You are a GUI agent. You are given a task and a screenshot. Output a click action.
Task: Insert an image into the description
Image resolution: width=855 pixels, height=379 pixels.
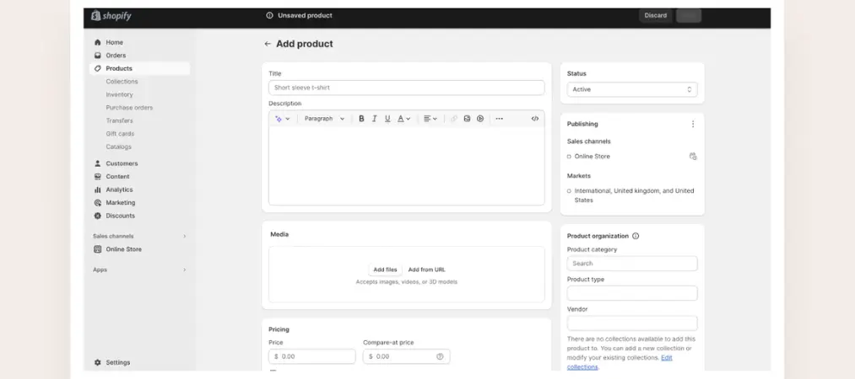point(467,119)
